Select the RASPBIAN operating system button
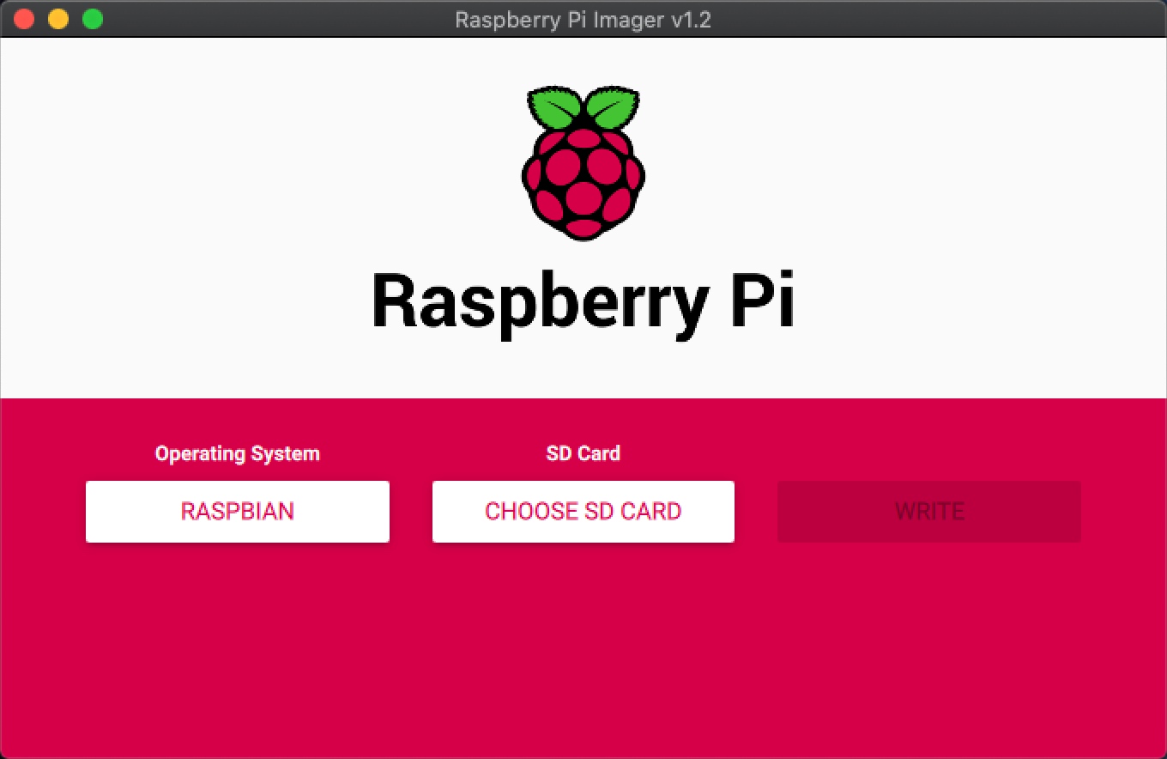Image resolution: width=1167 pixels, height=759 pixels. [238, 511]
